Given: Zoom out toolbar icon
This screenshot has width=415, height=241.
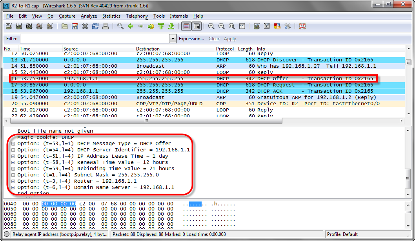Looking at the screenshot, I should [x=222, y=26].
